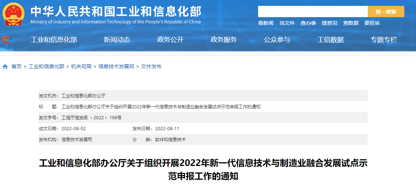Click 机关司局 in the breadcrumb
This screenshot has height=190, width=416.
click(81, 66)
